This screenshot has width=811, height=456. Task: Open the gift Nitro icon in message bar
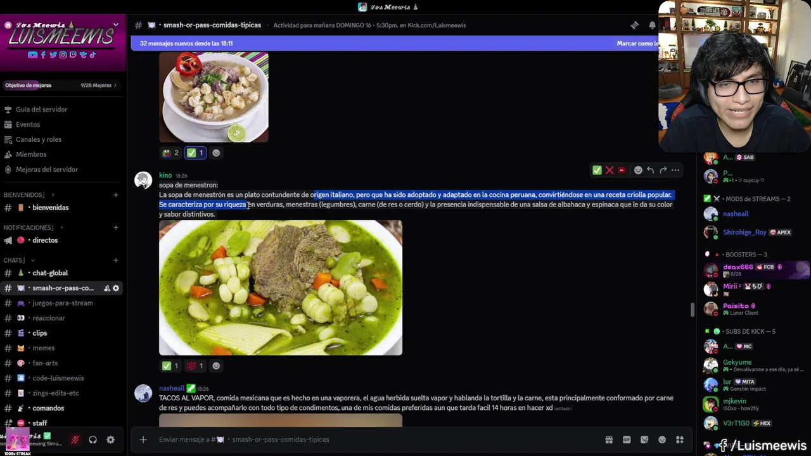pos(609,440)
